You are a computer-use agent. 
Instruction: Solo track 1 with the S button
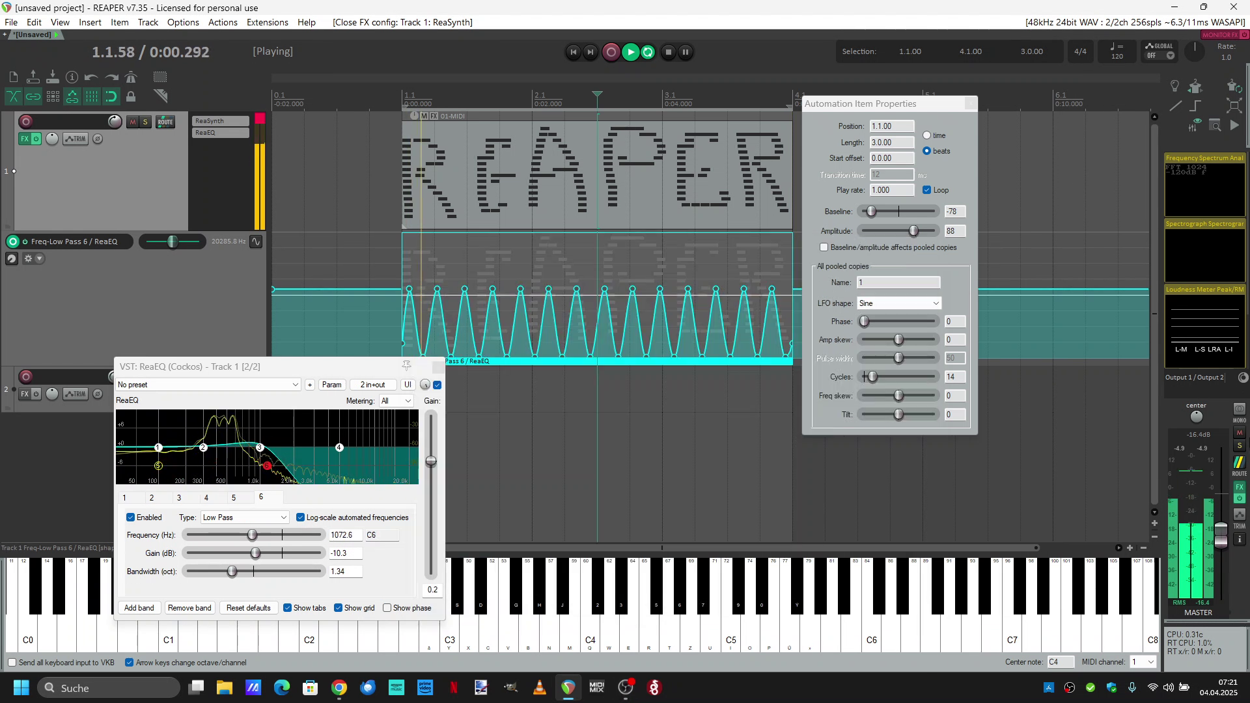click(x=145, y=122)
